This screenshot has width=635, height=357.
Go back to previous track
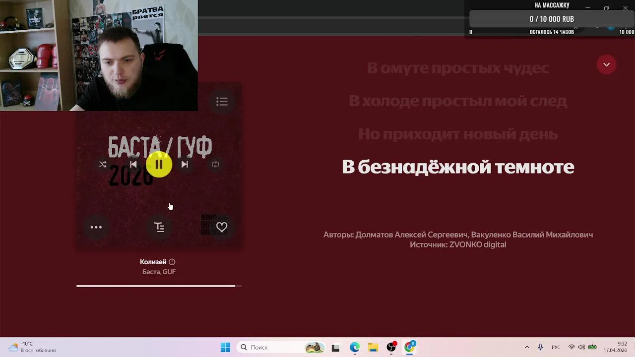(x=133, y=164)
